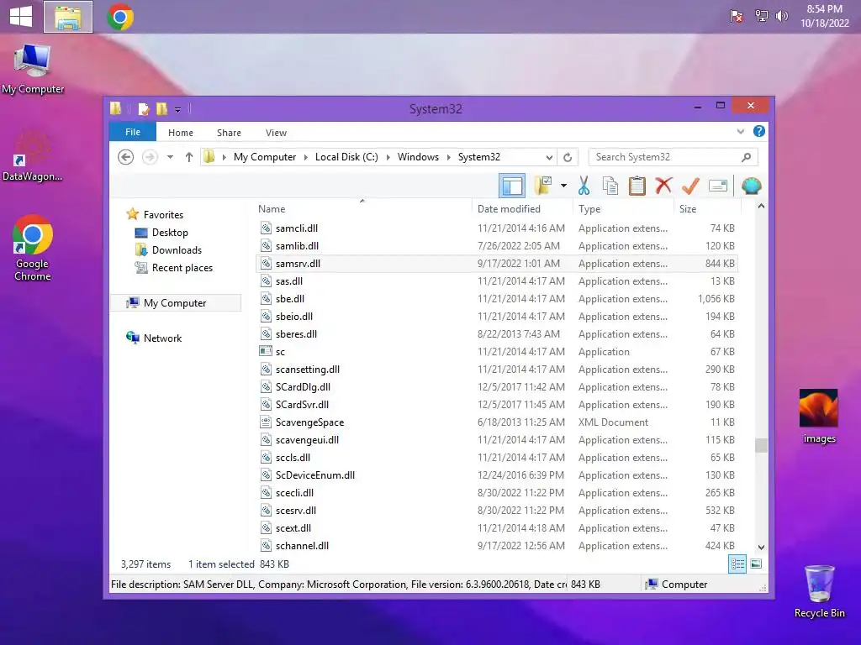Open the File menu tab

133,132
